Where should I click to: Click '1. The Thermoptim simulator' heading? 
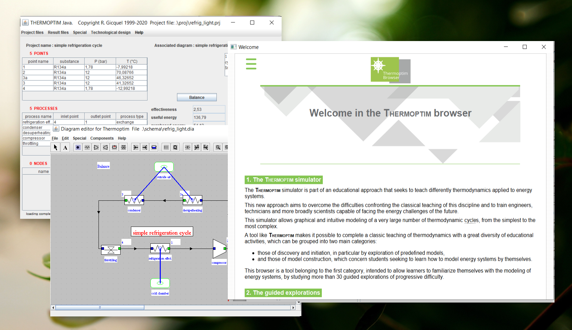point(284,180)
